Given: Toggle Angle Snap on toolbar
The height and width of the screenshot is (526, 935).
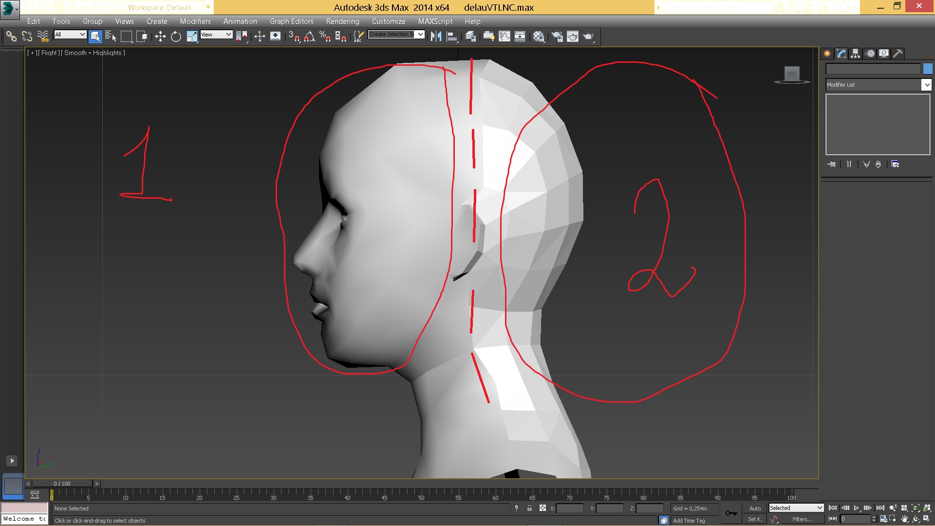Looking at the screenshot, I should tap(310, 37).
